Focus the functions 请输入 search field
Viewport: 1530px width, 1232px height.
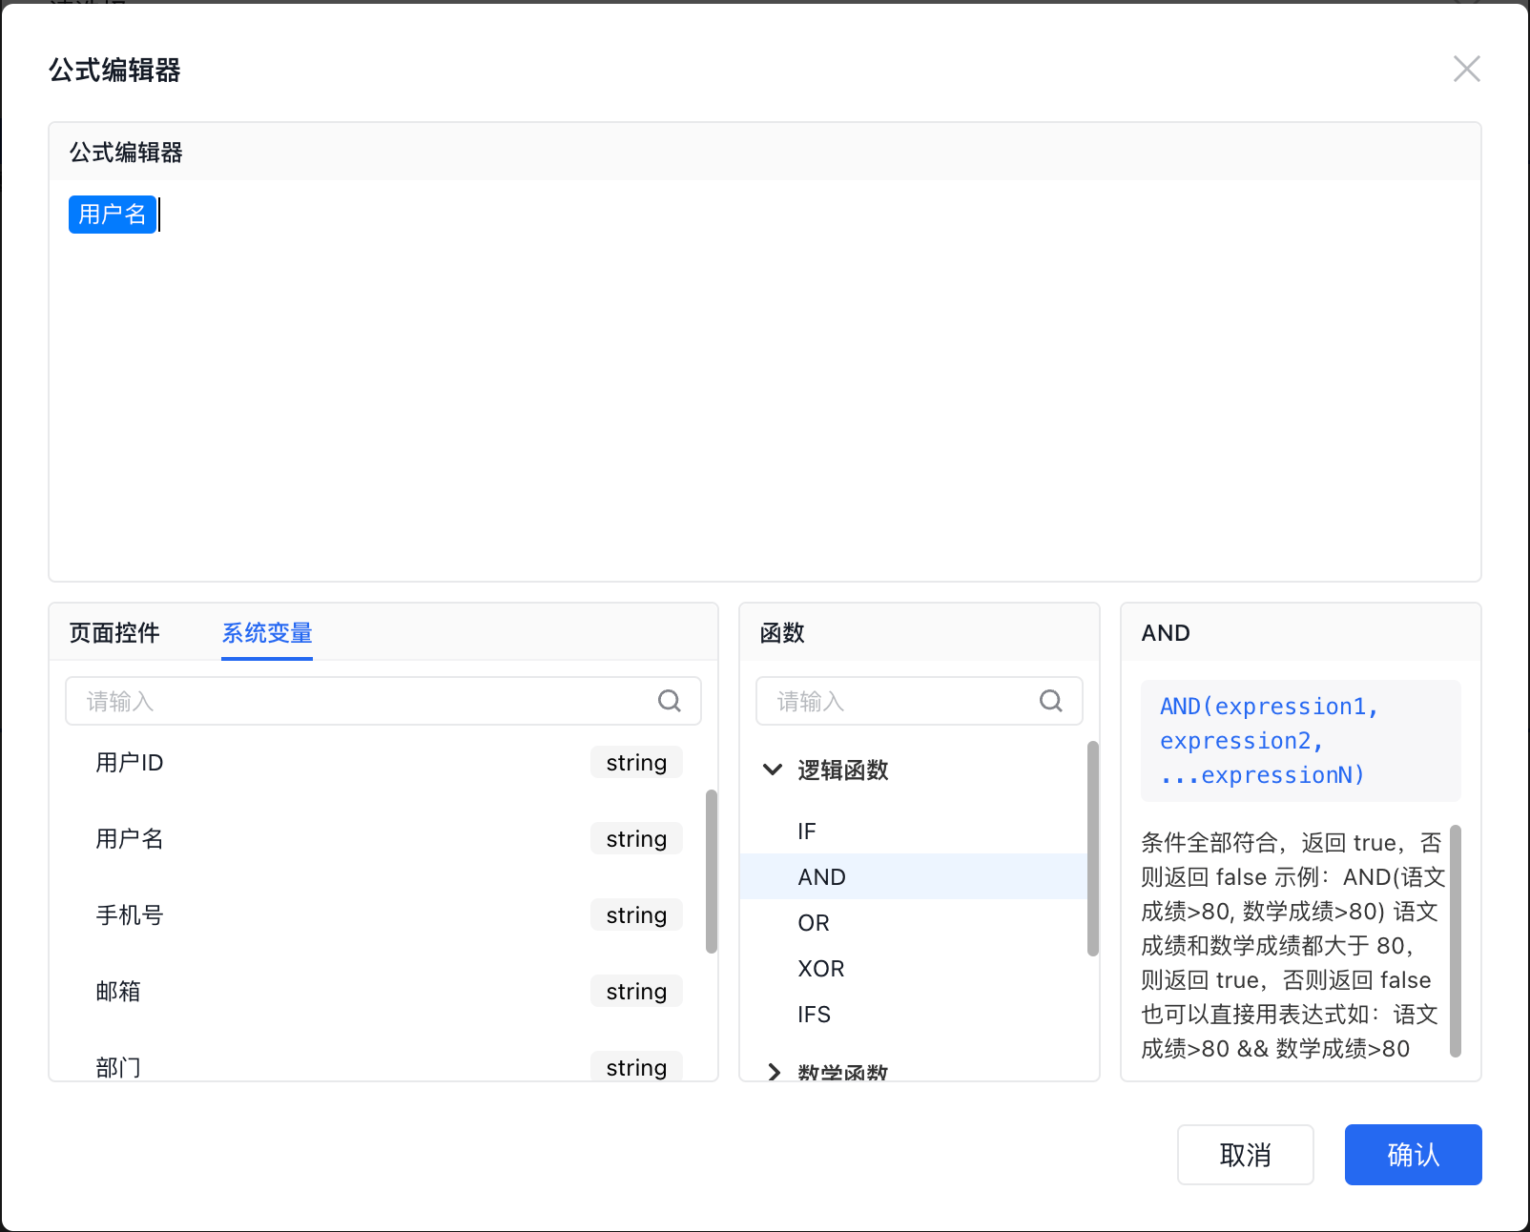point(920,701)
